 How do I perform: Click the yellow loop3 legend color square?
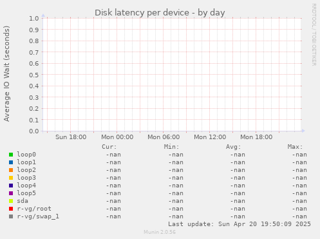pyautogui.click(x=11, y=178)
